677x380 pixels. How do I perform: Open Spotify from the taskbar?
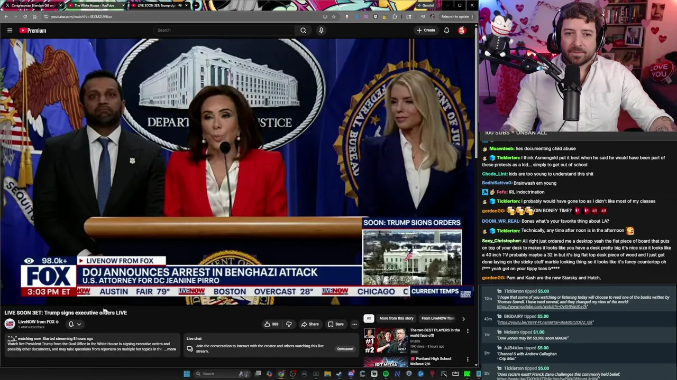pos(386,374)
